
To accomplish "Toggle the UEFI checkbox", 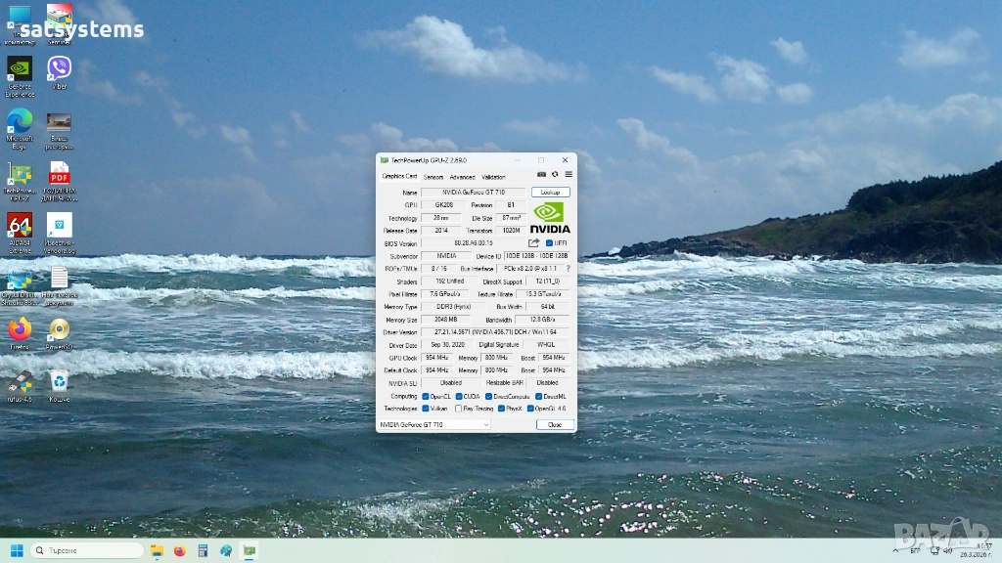I will click(x=549, y=242).
